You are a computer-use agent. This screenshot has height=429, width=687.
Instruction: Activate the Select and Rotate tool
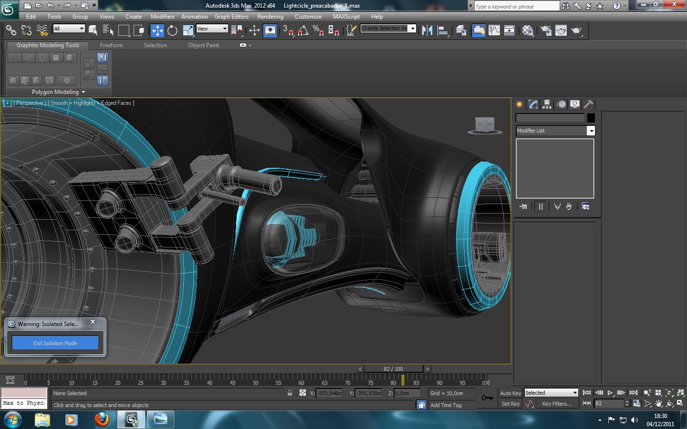172,31
